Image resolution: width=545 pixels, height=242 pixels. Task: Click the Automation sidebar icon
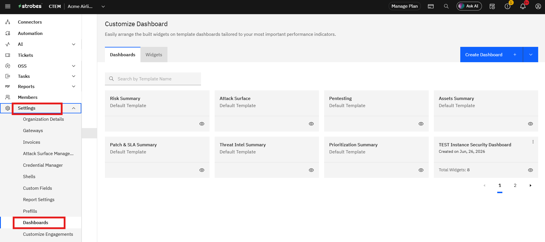(8, 34)
